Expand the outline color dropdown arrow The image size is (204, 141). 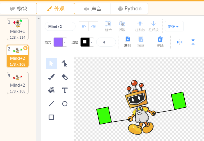(91, 42)
